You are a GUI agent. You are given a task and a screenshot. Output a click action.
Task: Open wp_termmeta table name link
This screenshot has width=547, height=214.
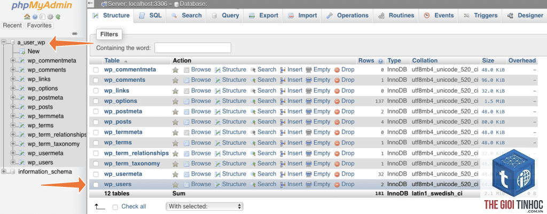(x=123, y=133)
